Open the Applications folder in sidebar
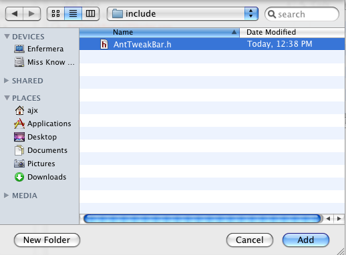 pos(43,123)
